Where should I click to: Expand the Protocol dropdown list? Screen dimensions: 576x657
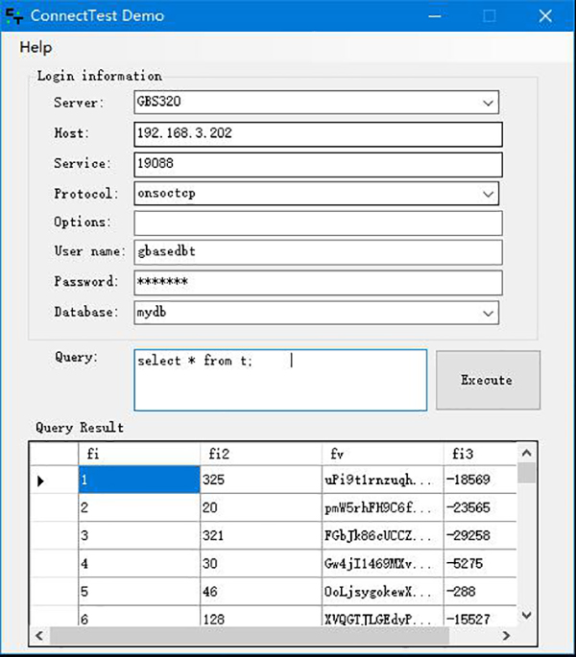tap(488, 194)
